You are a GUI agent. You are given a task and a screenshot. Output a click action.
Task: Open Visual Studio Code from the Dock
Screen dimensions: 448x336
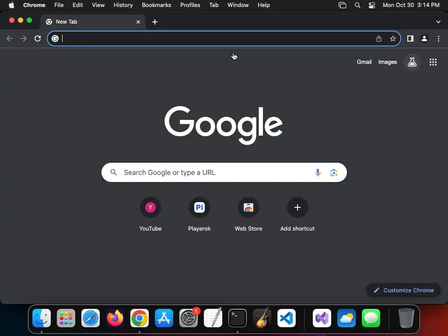[287, 318]
